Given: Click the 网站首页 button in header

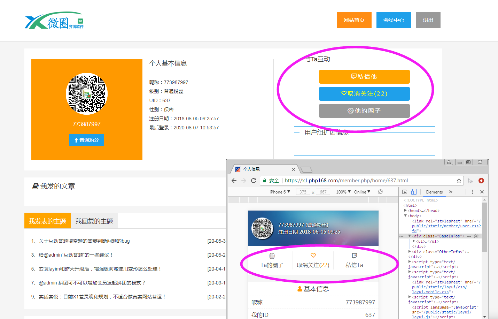Looking at the screenshot, I should tap(354, 20).
